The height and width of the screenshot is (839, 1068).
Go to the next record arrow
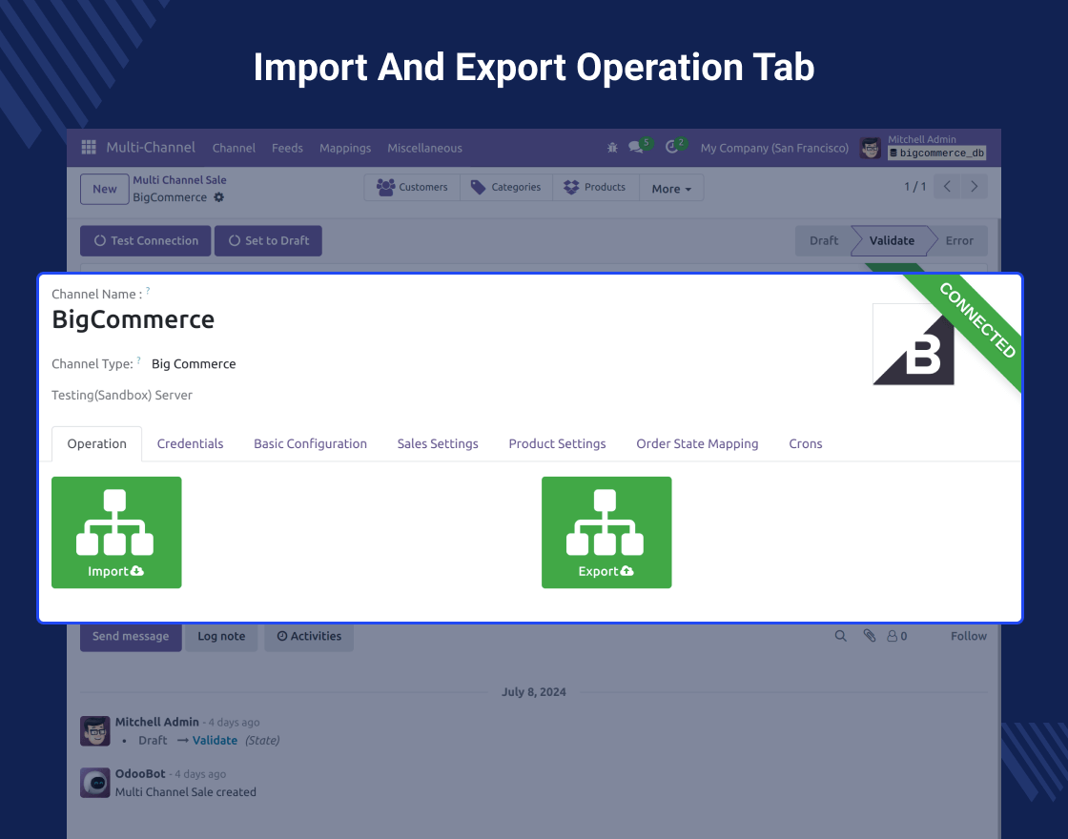point(974,187)
